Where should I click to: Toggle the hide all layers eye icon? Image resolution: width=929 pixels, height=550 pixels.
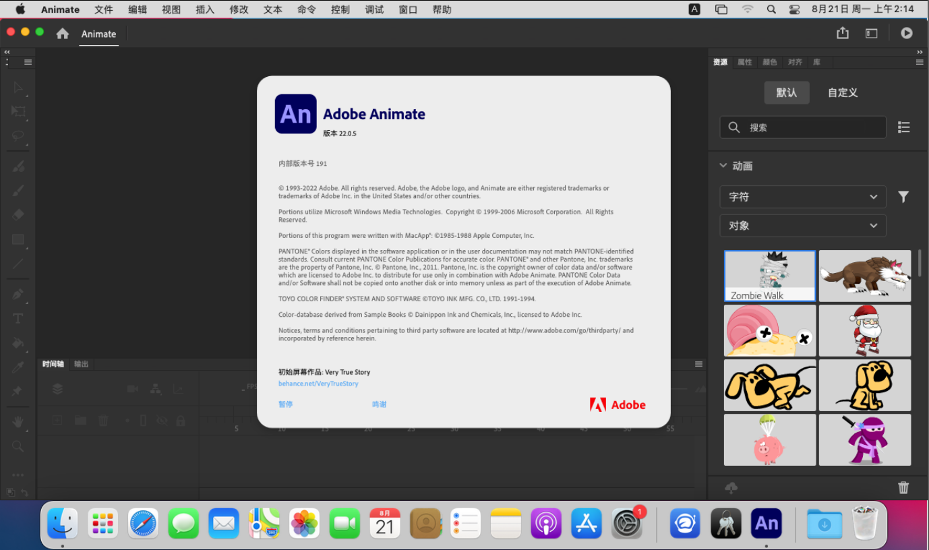[x=162, y=421]
